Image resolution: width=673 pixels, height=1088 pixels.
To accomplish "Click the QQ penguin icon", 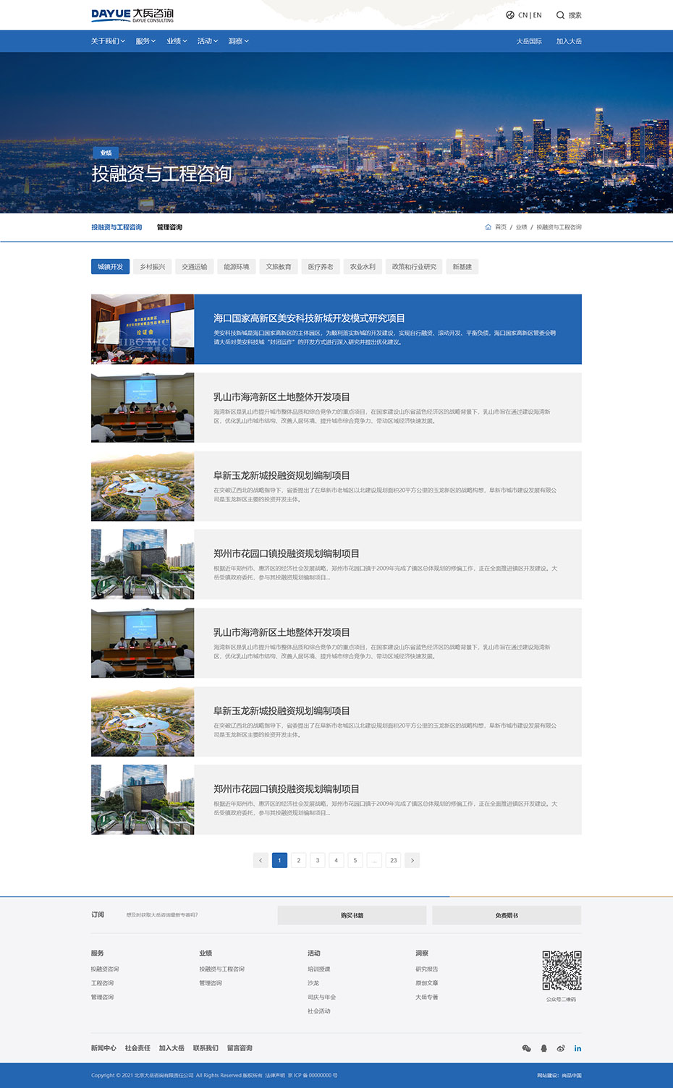I will coord(543,1048).
